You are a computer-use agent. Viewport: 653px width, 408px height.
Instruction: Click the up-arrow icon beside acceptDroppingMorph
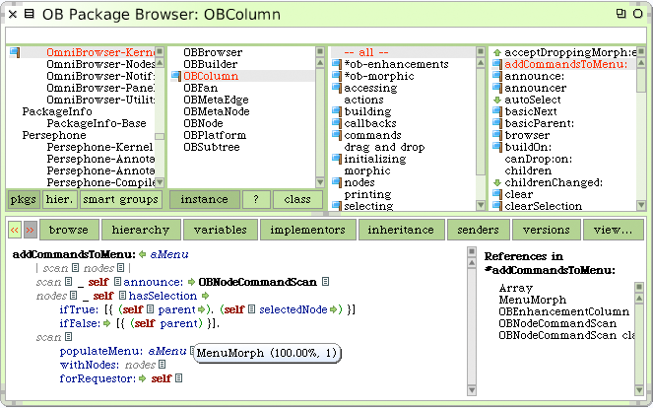pyautogui.click(x=497, y=52)
